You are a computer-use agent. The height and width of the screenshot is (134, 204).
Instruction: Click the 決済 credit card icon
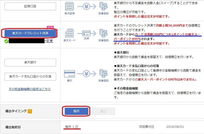[x=86, y=33]
